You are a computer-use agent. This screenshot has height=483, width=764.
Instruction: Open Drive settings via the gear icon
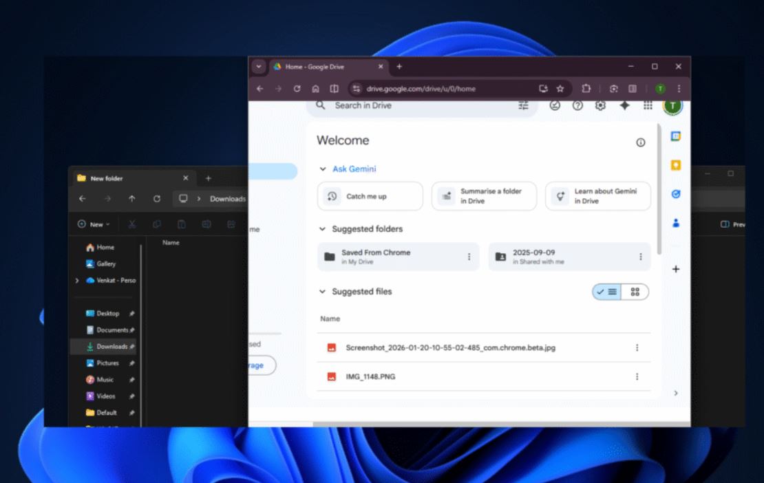(599, 105)
